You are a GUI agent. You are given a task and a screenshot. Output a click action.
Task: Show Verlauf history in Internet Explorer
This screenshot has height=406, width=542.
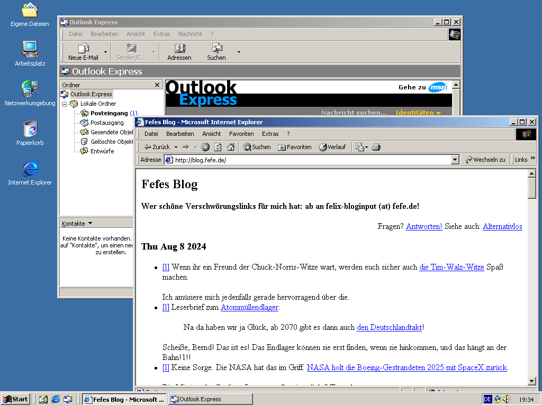pyautogui.click(x=332, y=147)
